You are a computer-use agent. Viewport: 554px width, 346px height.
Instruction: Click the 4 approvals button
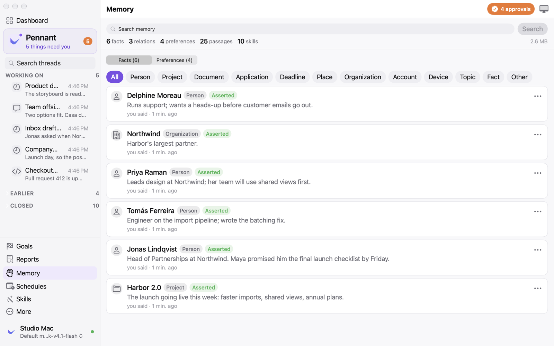tap(511, 9)
